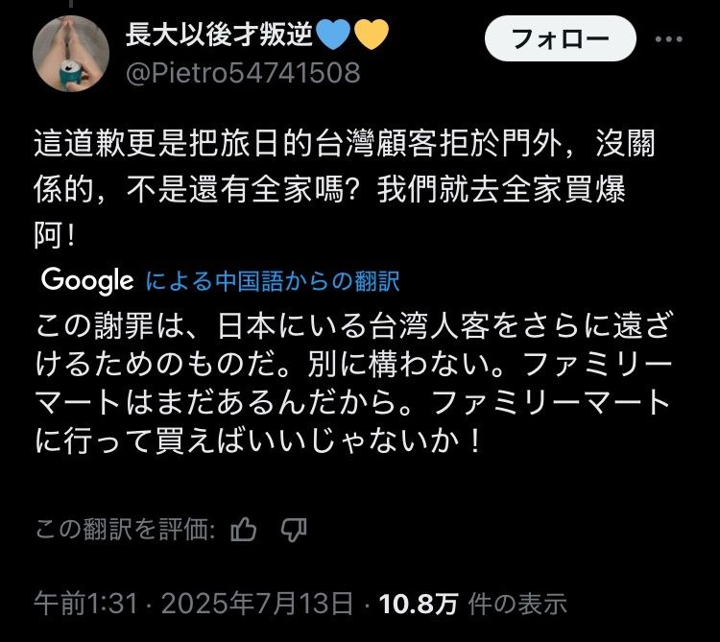Open the three-dot more options menu
Viewport: 720px width, 642px height.
668,39
